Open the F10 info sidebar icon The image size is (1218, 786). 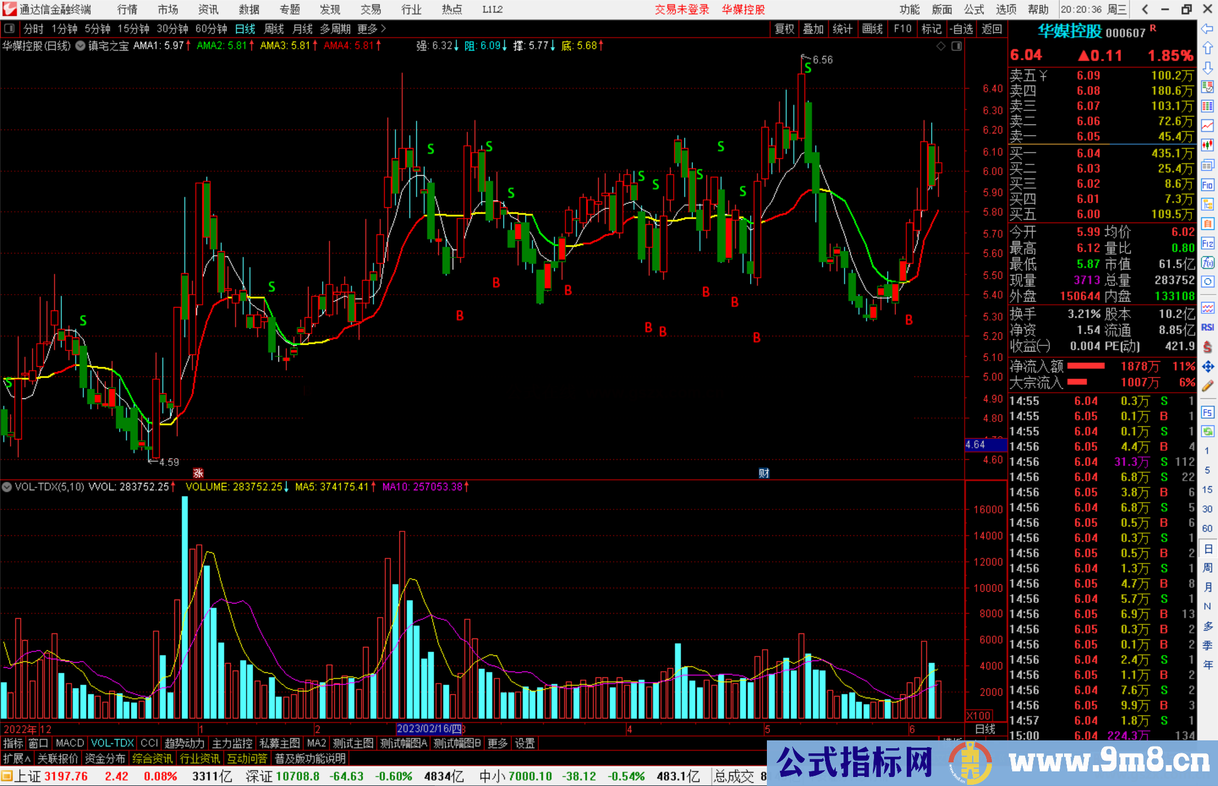click(x=1207, y=185)
